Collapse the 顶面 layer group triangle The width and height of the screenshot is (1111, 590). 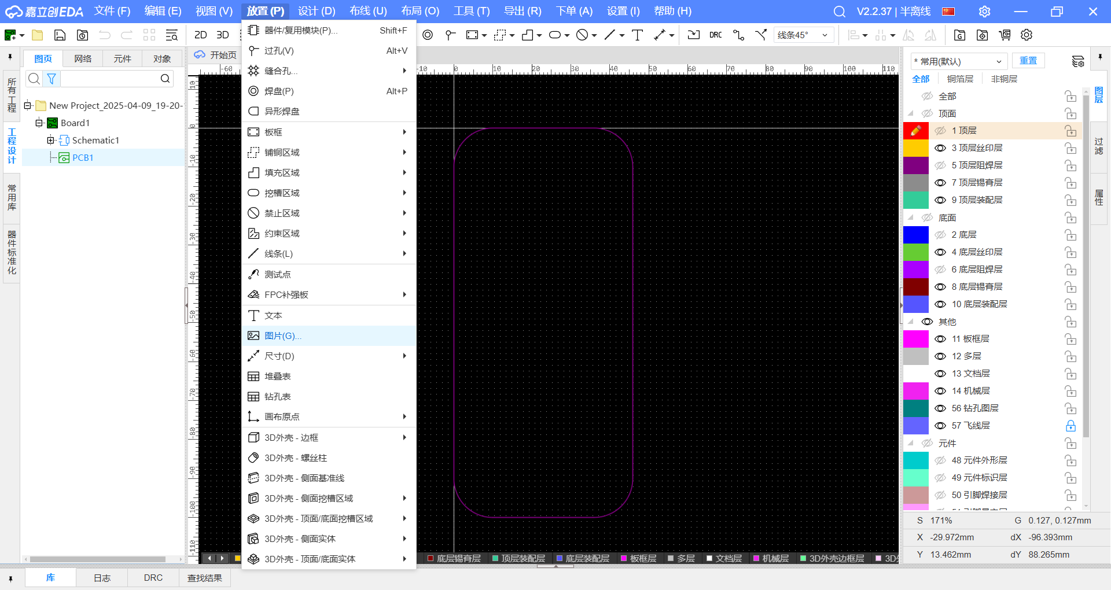click(x=911, y=113)
